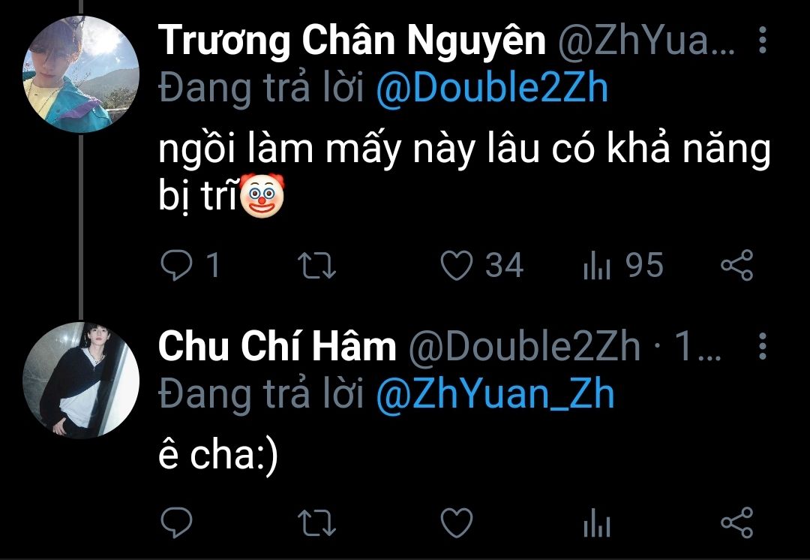Open the "ê cha:)" tweet text

218,456
